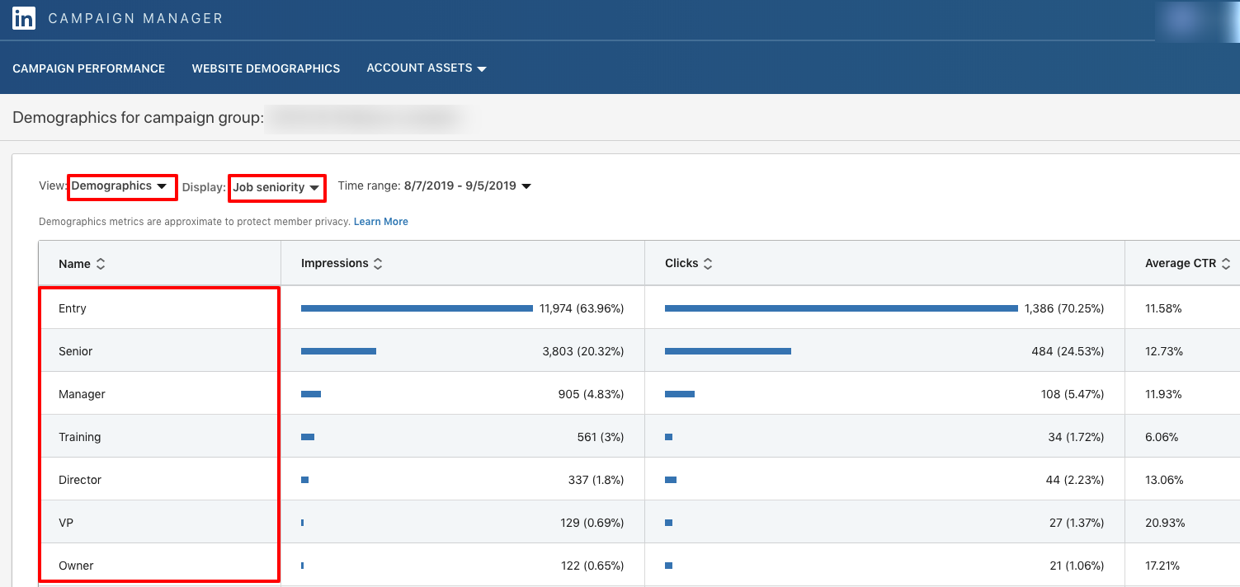Open the Campaign Performance tab
Image resolution: width=1240 pixels, height=587 pixels.
[89, 68]
